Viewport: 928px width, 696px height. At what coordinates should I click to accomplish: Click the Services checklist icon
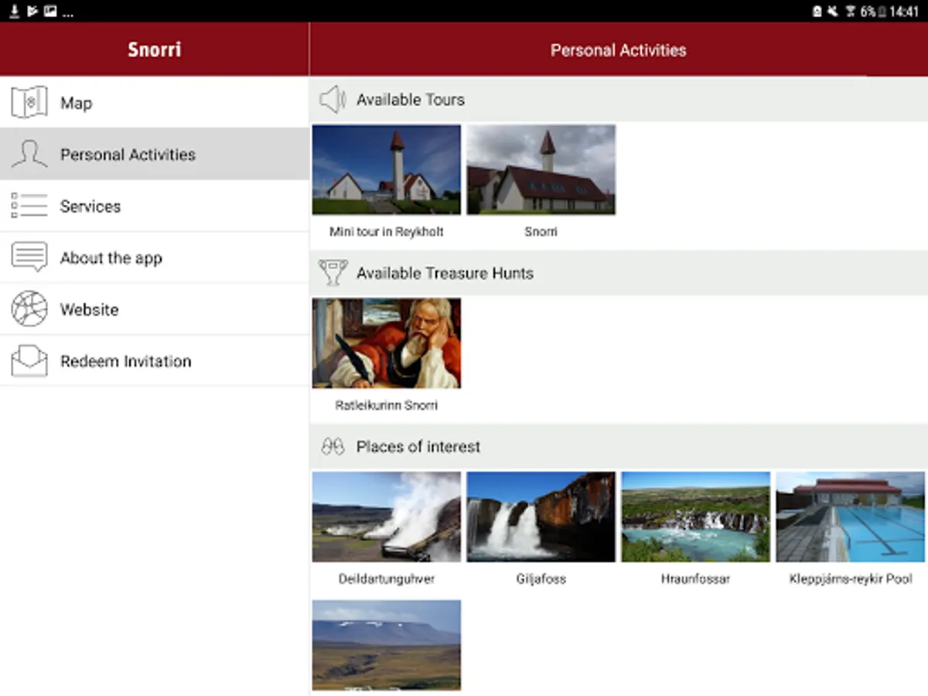click(29, 206)
